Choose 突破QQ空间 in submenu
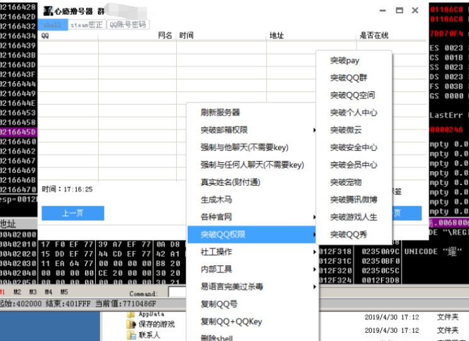Image resolution: width=469 pixels, height=341 pixels. (x=354, y=96)
